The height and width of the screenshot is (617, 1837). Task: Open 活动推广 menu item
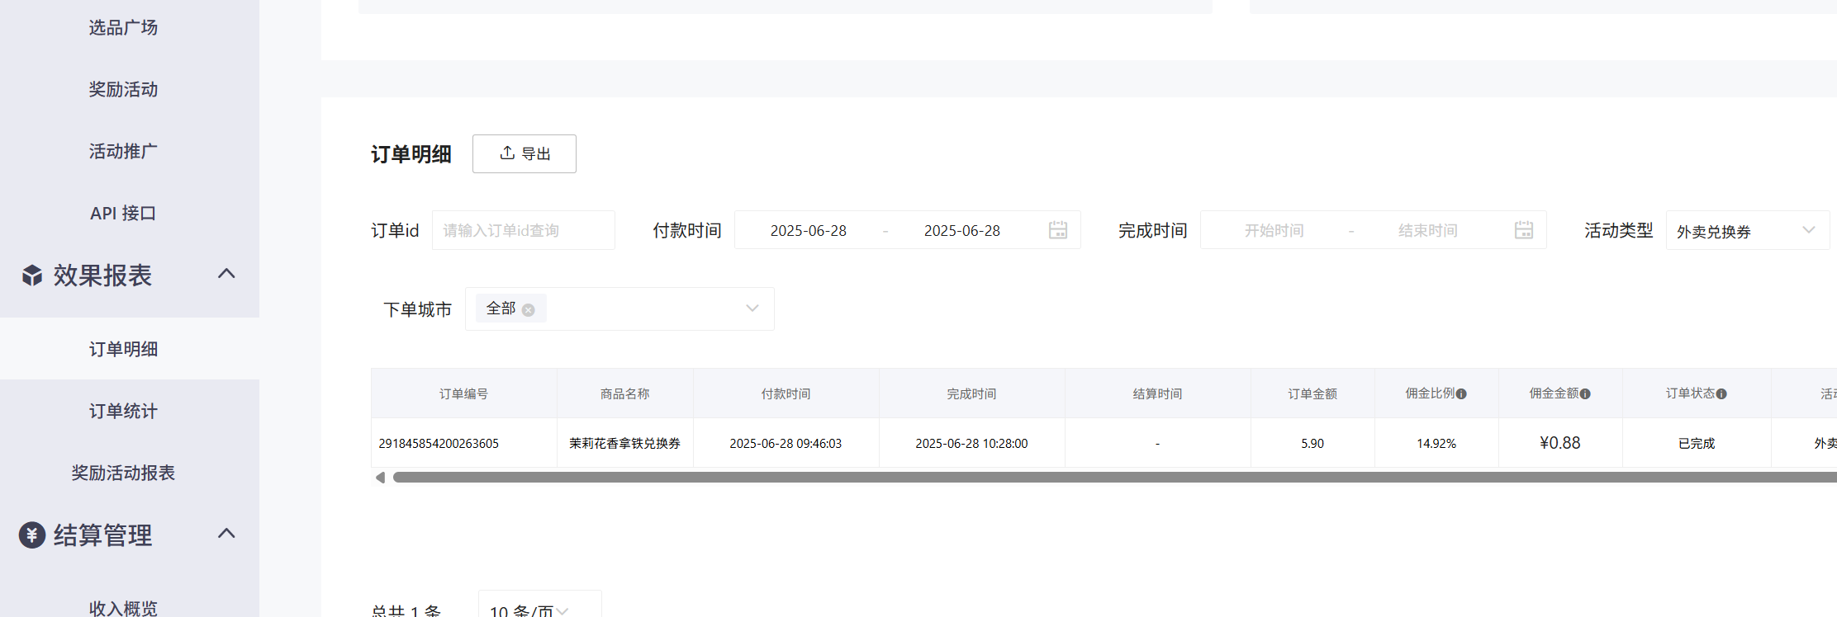click(123, 151)
